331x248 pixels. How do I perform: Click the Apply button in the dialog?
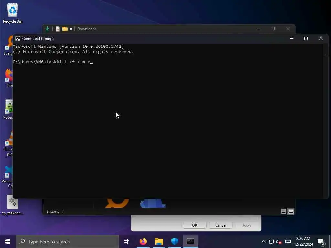pyautogui.click(x=247, y=225)
